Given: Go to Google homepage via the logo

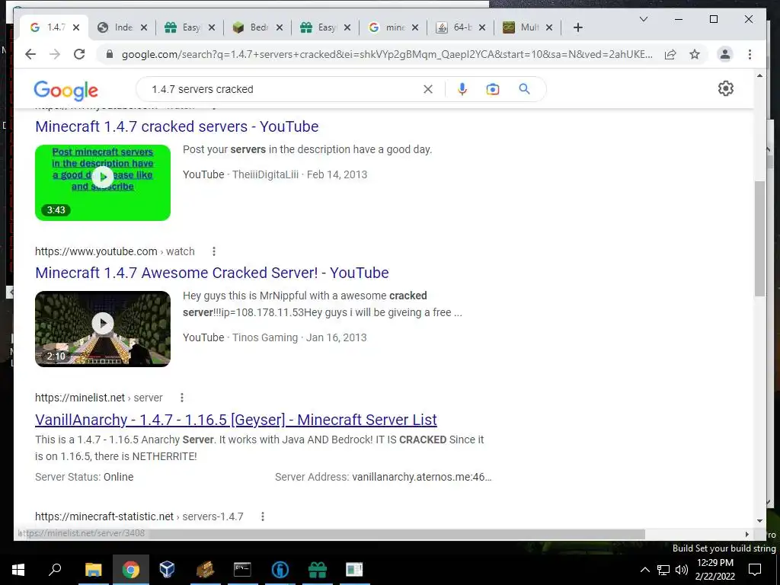Looking at the screenshot, I should [66, 90].
